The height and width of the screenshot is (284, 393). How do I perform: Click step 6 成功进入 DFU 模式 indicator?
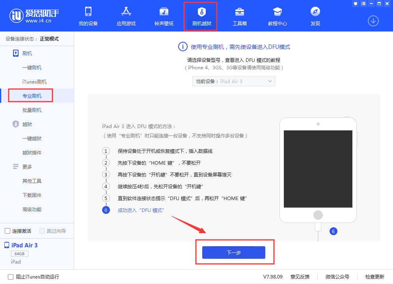(x=106, y=210)
